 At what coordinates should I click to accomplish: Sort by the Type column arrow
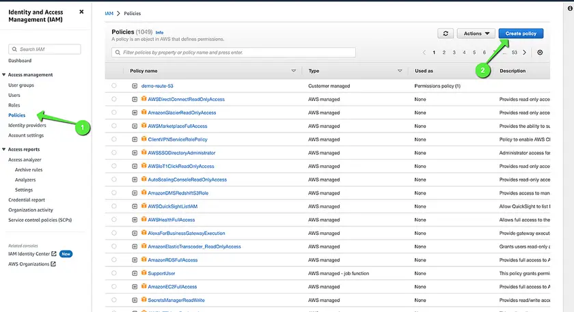[x=400, y=71]
